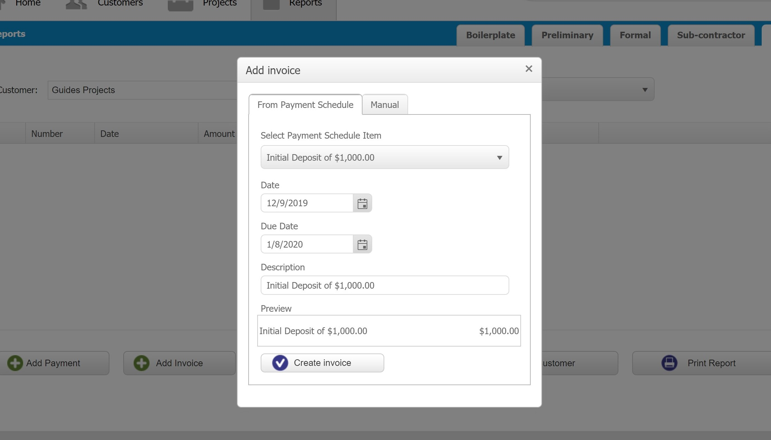Viewport: 771px width, 440px height.
Task: Open the calendar picker for the Date field
Action: tap(362, 203)
